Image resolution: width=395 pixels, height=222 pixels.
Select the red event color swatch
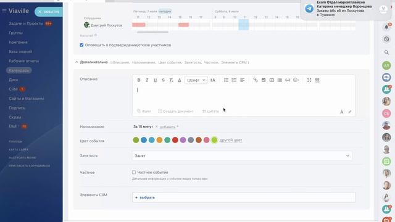(175, 140)
